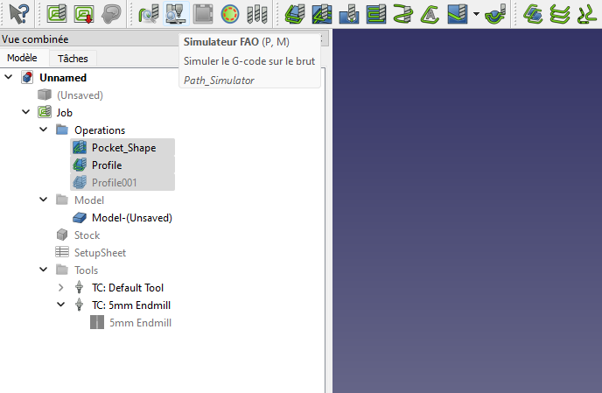Create a new Job from the toolbar
Viewport: 602px width, 393px height.
57,13
